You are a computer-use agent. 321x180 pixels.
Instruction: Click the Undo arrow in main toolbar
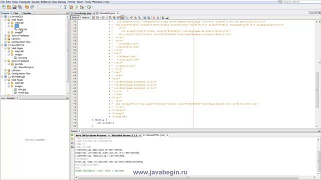(x=27, y=7)
